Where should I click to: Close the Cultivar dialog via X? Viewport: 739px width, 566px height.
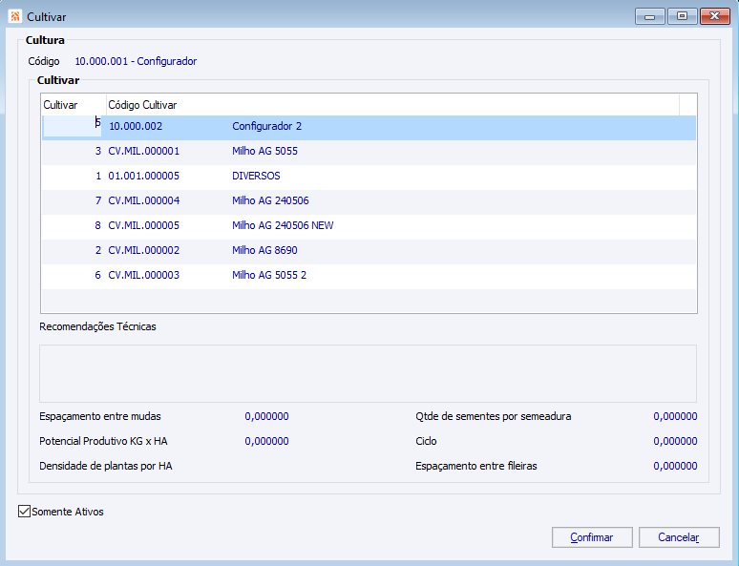714,16
